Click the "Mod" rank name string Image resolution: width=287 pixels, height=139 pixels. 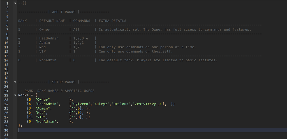pos(41,113)
